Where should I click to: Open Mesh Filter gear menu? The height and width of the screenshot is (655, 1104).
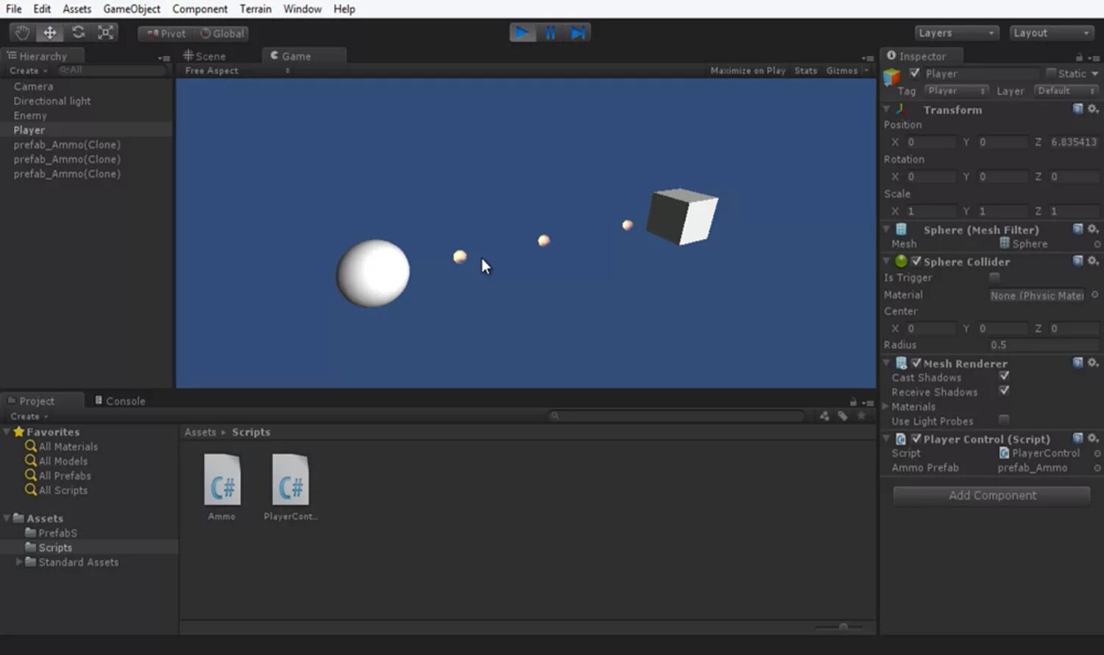1094,229
